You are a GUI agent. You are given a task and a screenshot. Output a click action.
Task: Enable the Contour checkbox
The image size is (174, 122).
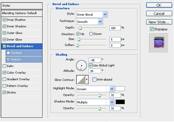coord(8,53)
